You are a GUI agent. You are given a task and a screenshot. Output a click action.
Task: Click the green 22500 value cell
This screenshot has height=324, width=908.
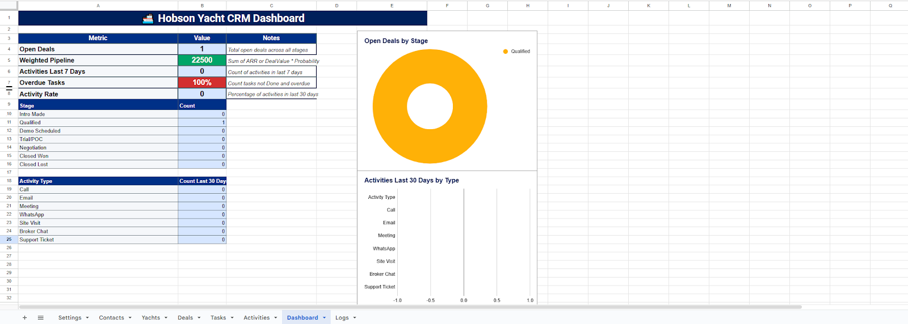(x=202, y=61)
